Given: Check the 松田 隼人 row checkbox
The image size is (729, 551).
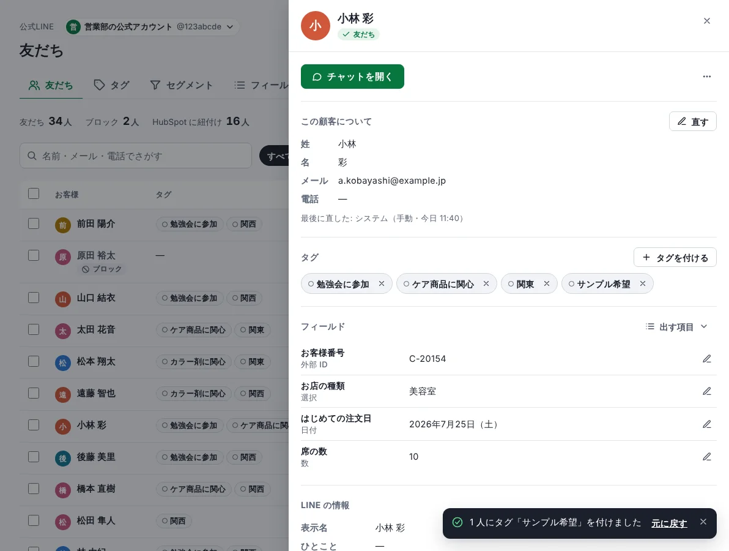Looking at the screenshot, I should pos(34,521).
